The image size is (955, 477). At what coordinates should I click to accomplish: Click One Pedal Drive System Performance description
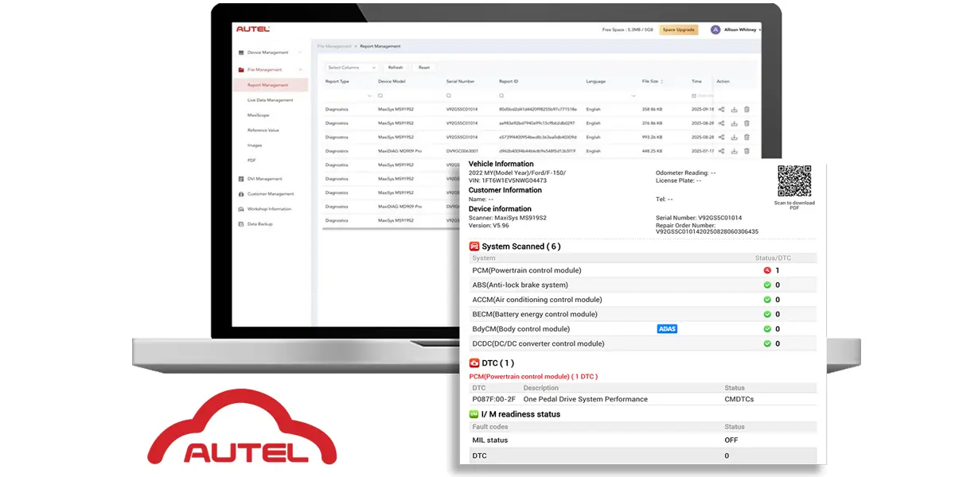586,399
